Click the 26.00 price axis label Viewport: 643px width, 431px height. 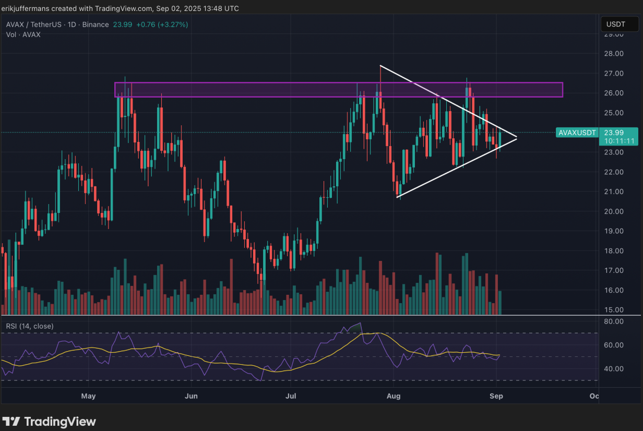(614, 93)
